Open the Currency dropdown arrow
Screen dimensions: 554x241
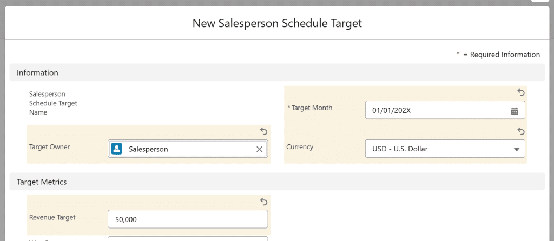(x=516, y=149)
